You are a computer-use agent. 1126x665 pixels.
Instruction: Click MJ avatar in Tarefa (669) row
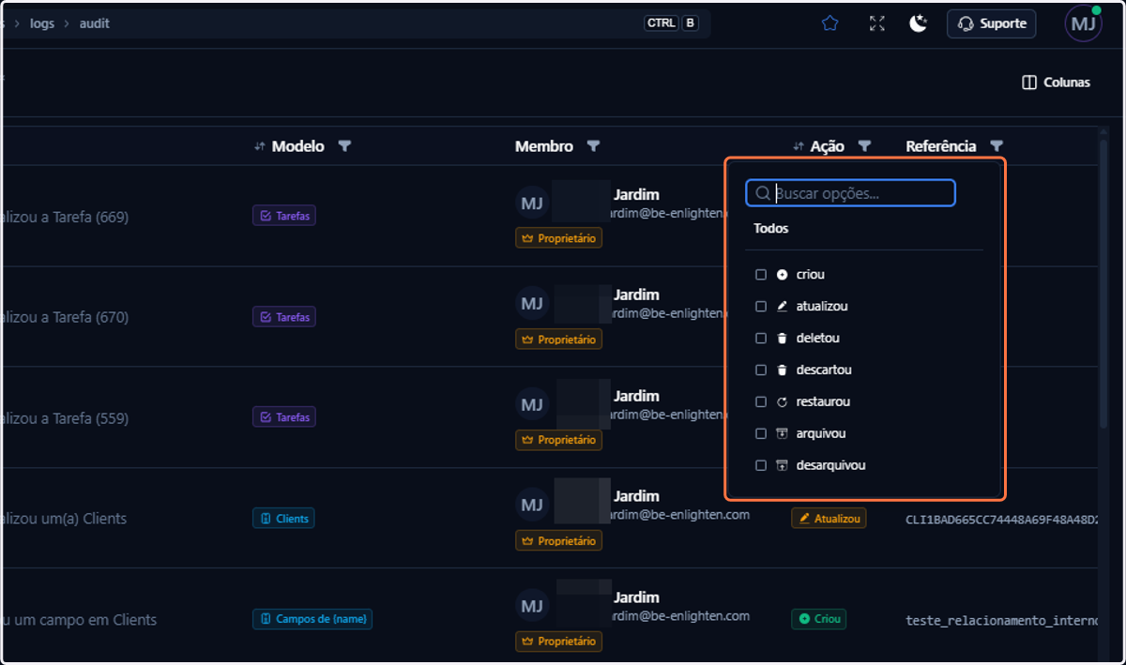pos(532,203)
